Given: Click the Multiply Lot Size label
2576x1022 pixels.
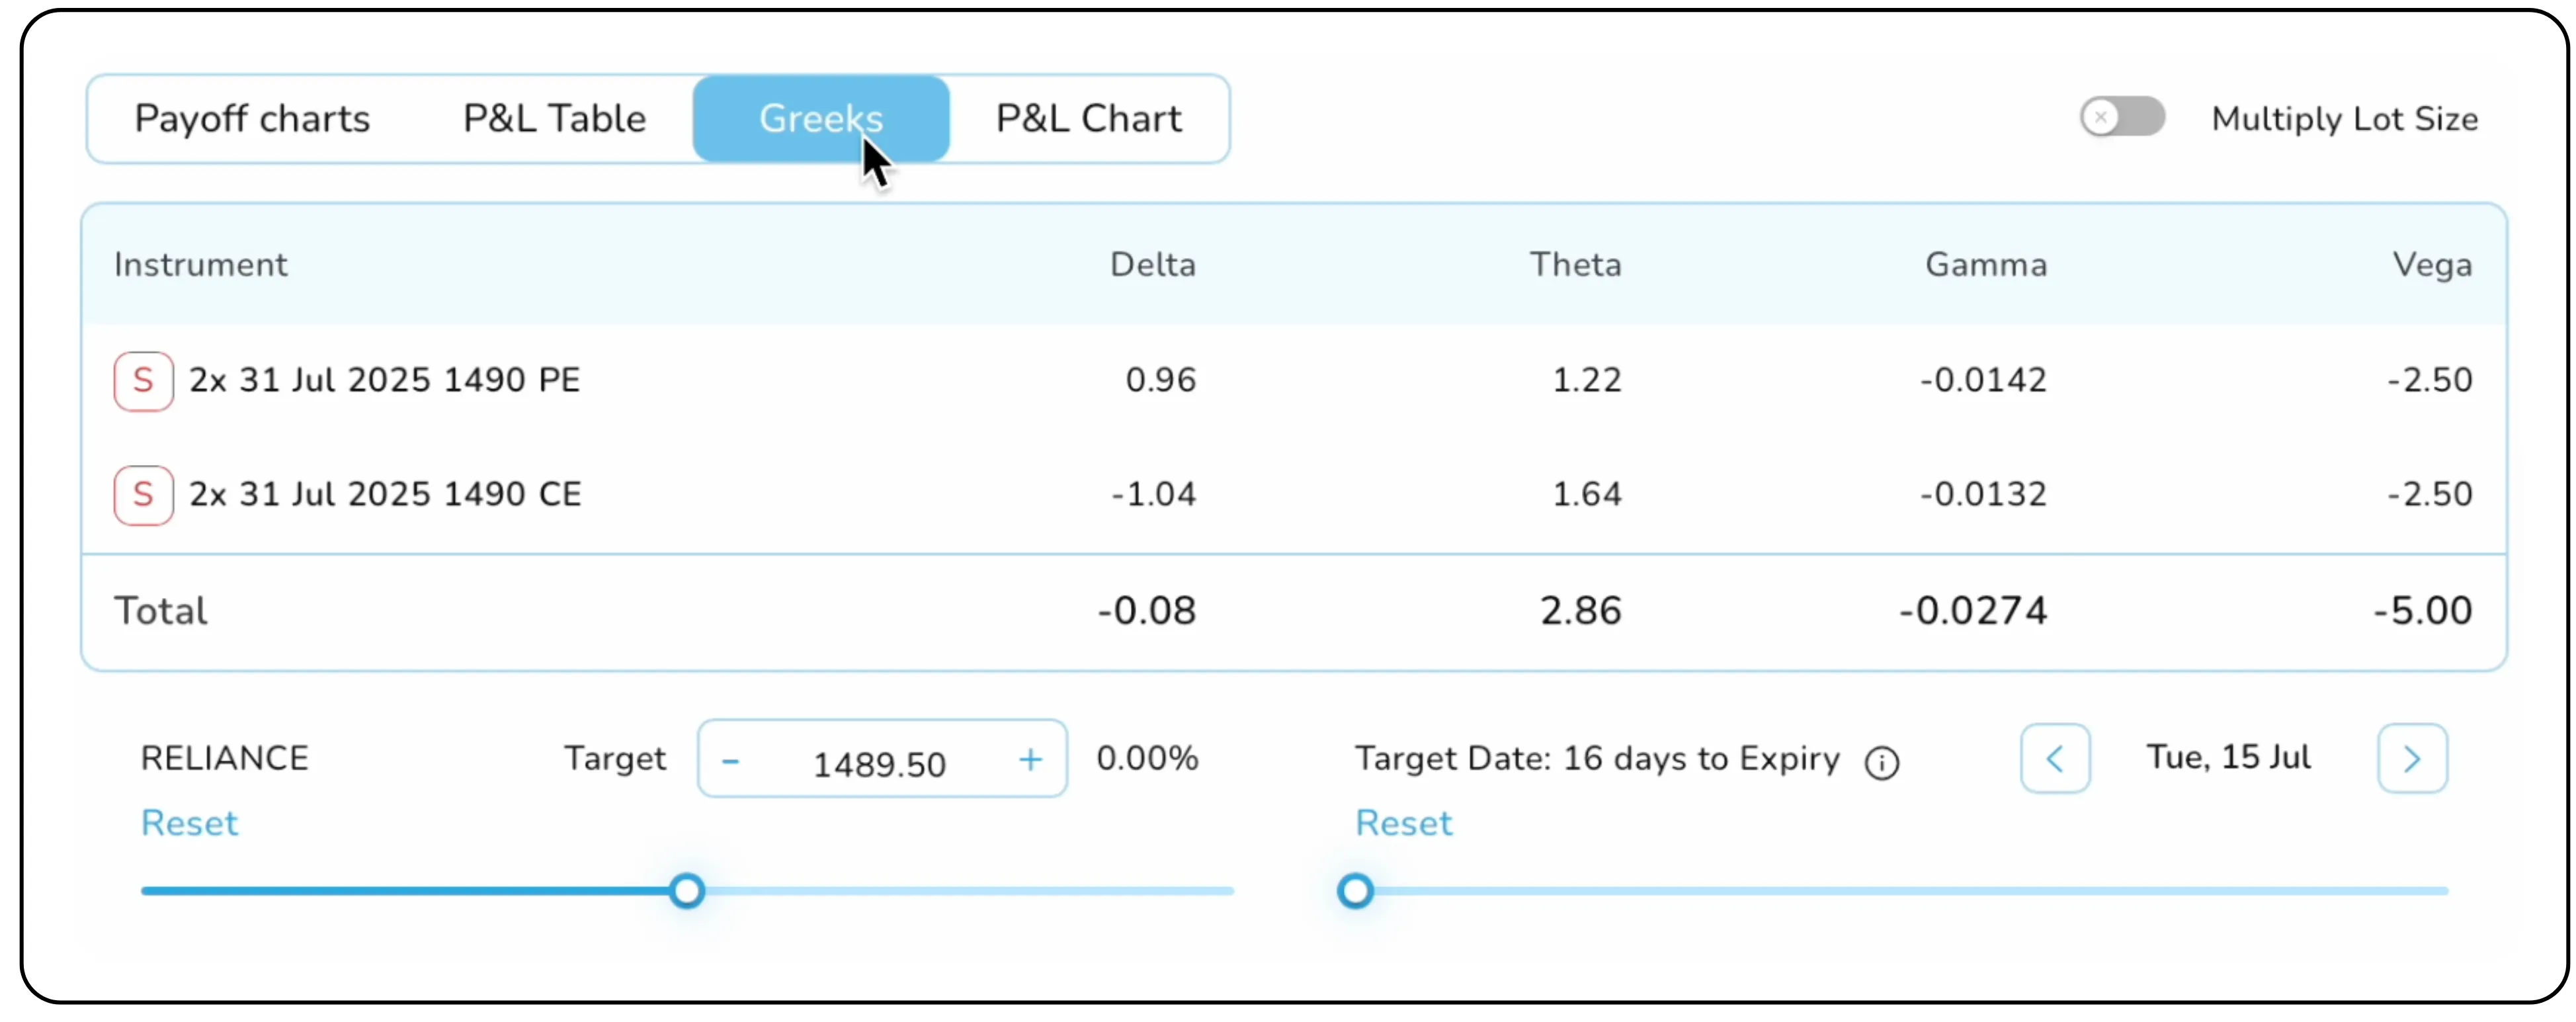Looking at the screenshot, I should pyautogui.click(x=2343, y=119).
